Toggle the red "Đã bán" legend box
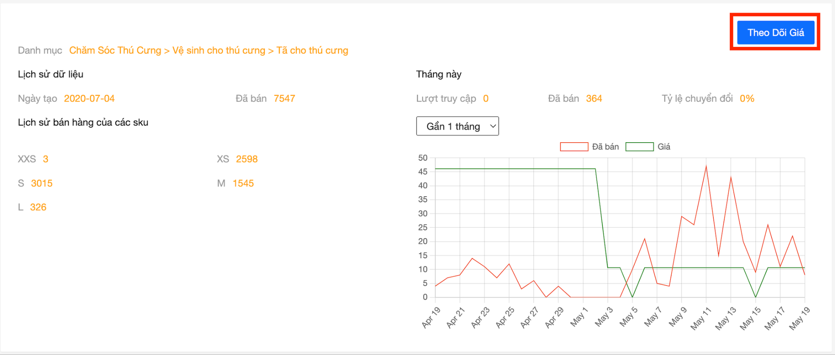This screenshot has height=355, width=835. [x=574, y=147]
